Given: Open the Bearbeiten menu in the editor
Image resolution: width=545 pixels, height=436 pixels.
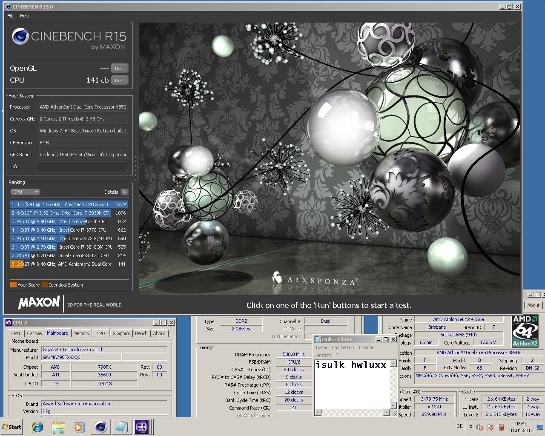Looking at the screenshot, I should point(343,347).
